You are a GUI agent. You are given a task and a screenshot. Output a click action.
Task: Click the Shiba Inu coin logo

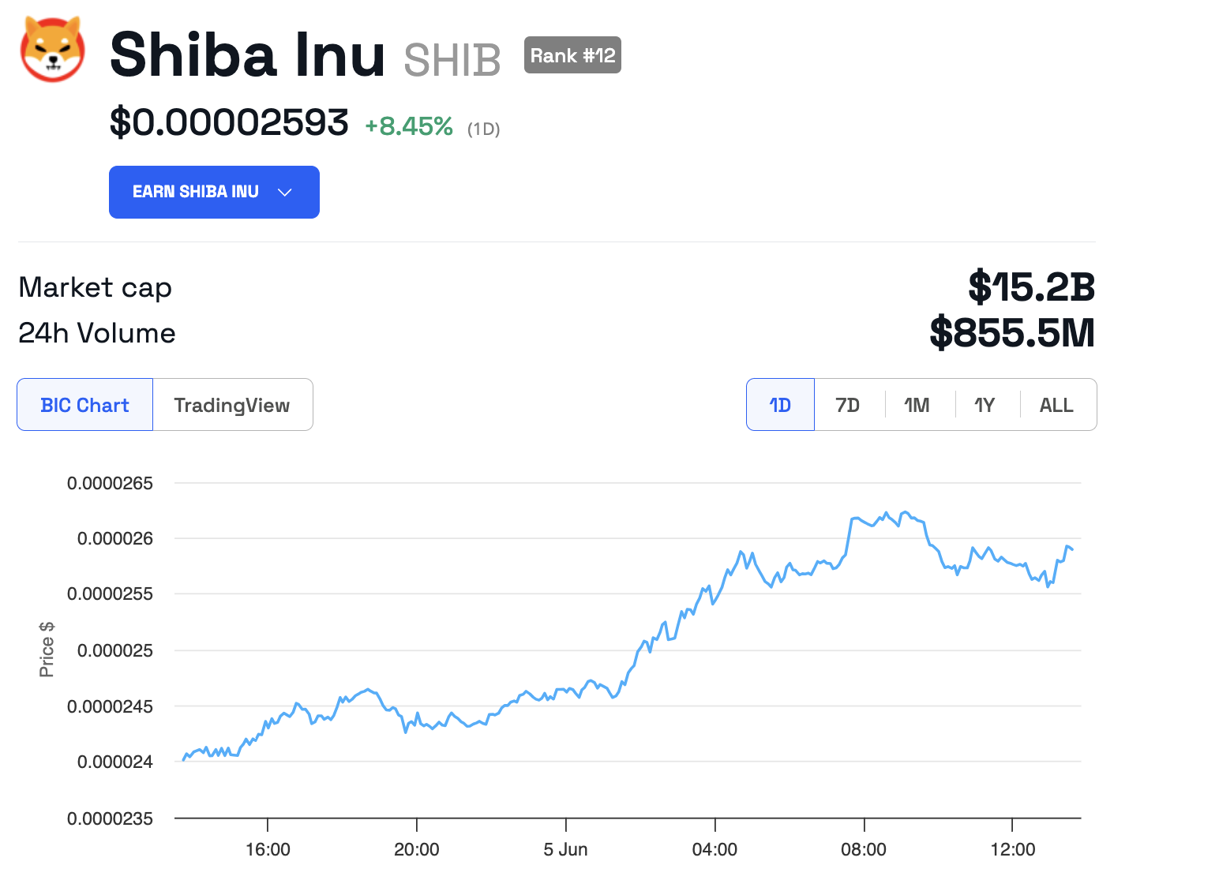(52, 50)
